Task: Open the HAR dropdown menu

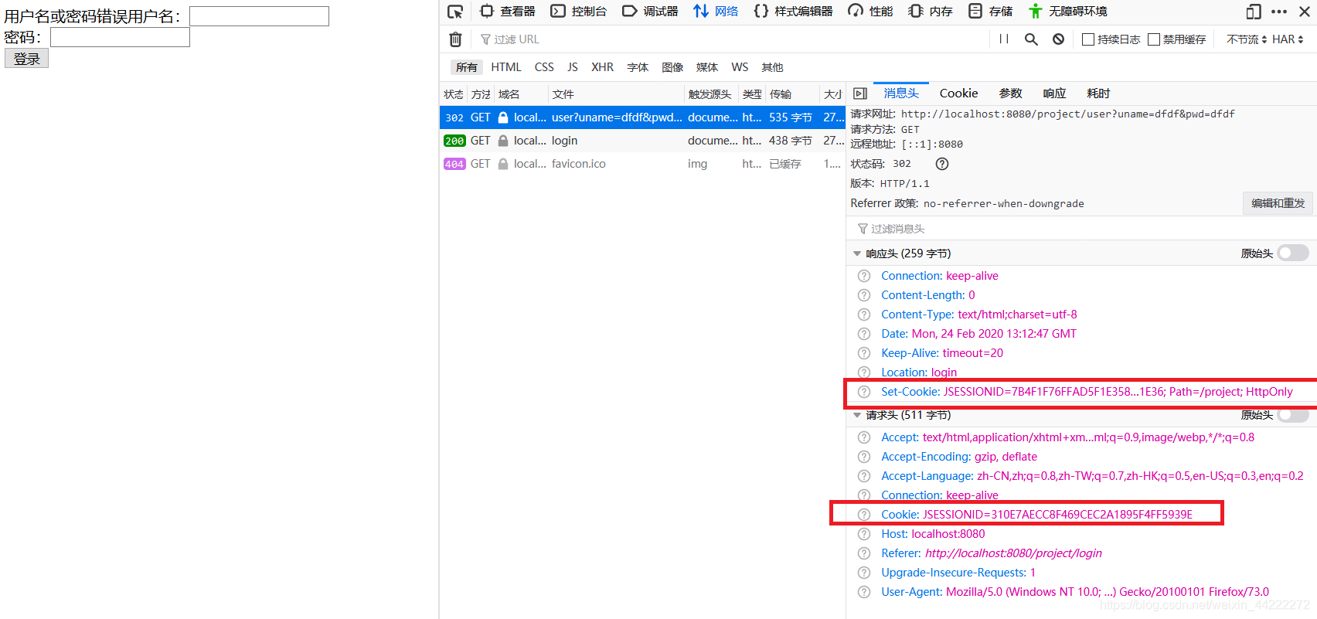Action: tap(1288, 39)
